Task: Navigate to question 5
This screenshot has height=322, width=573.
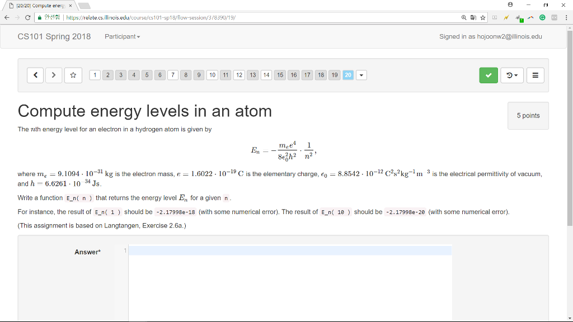Action: (147, 75)
